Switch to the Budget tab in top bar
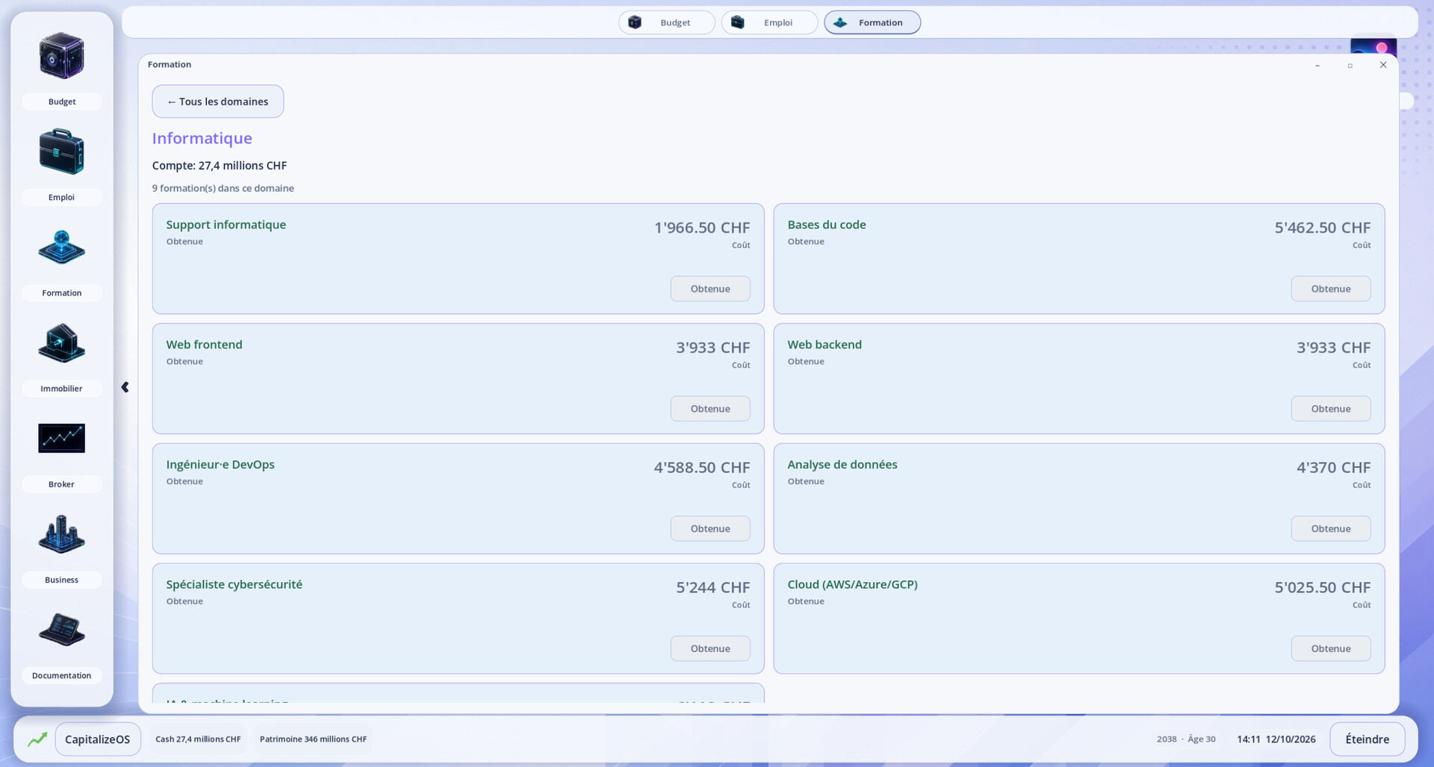This screenshot has width=1434, height=767. tap(666, 22)
